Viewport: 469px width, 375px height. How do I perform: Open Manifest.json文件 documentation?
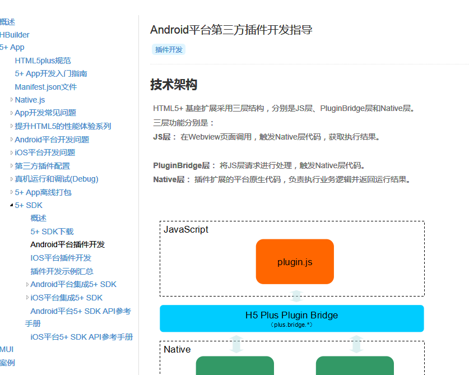click(x=46, y=87)
